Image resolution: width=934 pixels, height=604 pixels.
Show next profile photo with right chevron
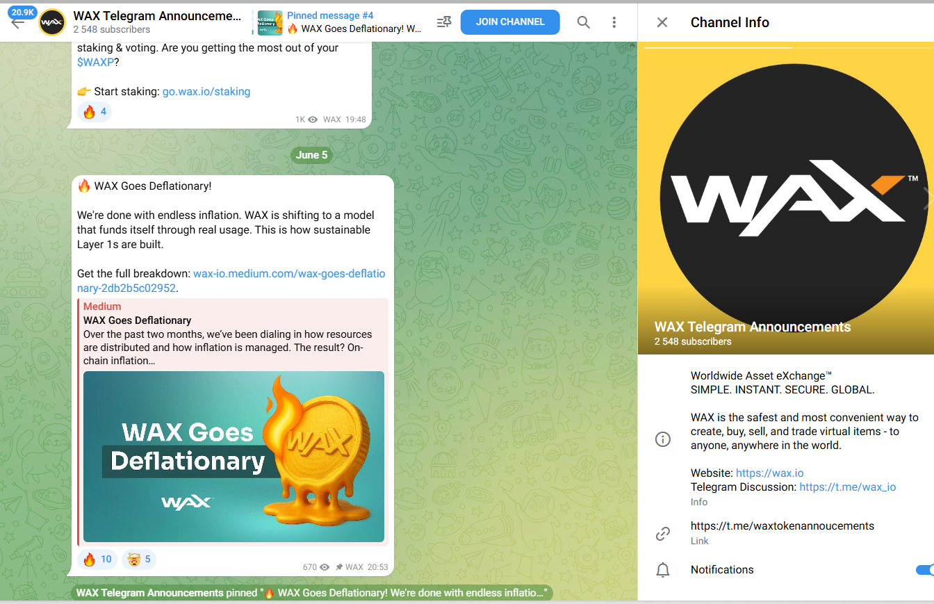pyautogui.click(x=926, y=198)
